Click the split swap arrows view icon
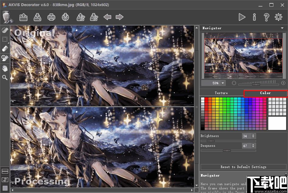Viewport: 288px width, 193px height. 5,180
